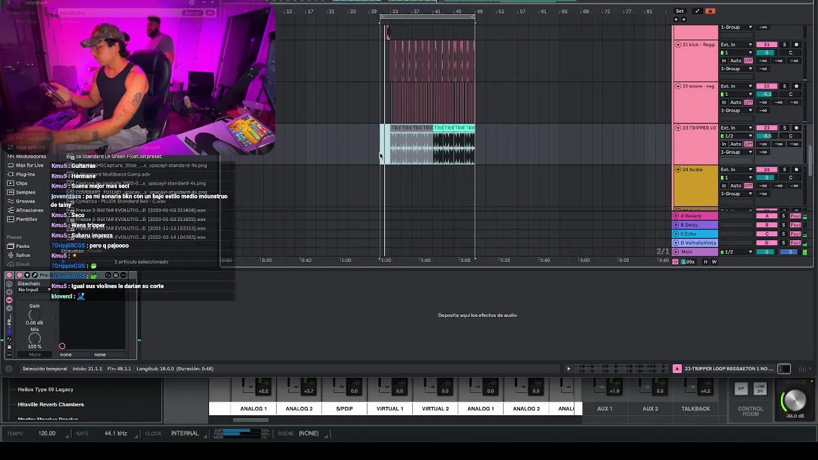Arm track 23 TRIPPER LO for recording
The image size is (818, 460).
click(x=796, y=128)
